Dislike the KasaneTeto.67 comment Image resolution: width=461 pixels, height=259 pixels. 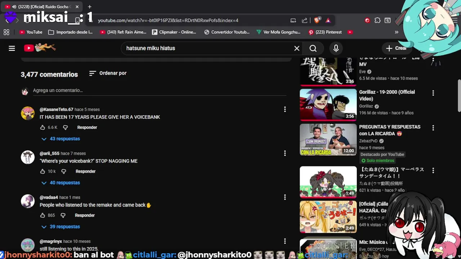[65, 127]
